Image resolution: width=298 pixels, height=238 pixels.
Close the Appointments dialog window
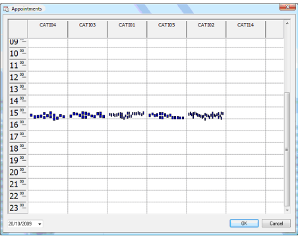287,7
